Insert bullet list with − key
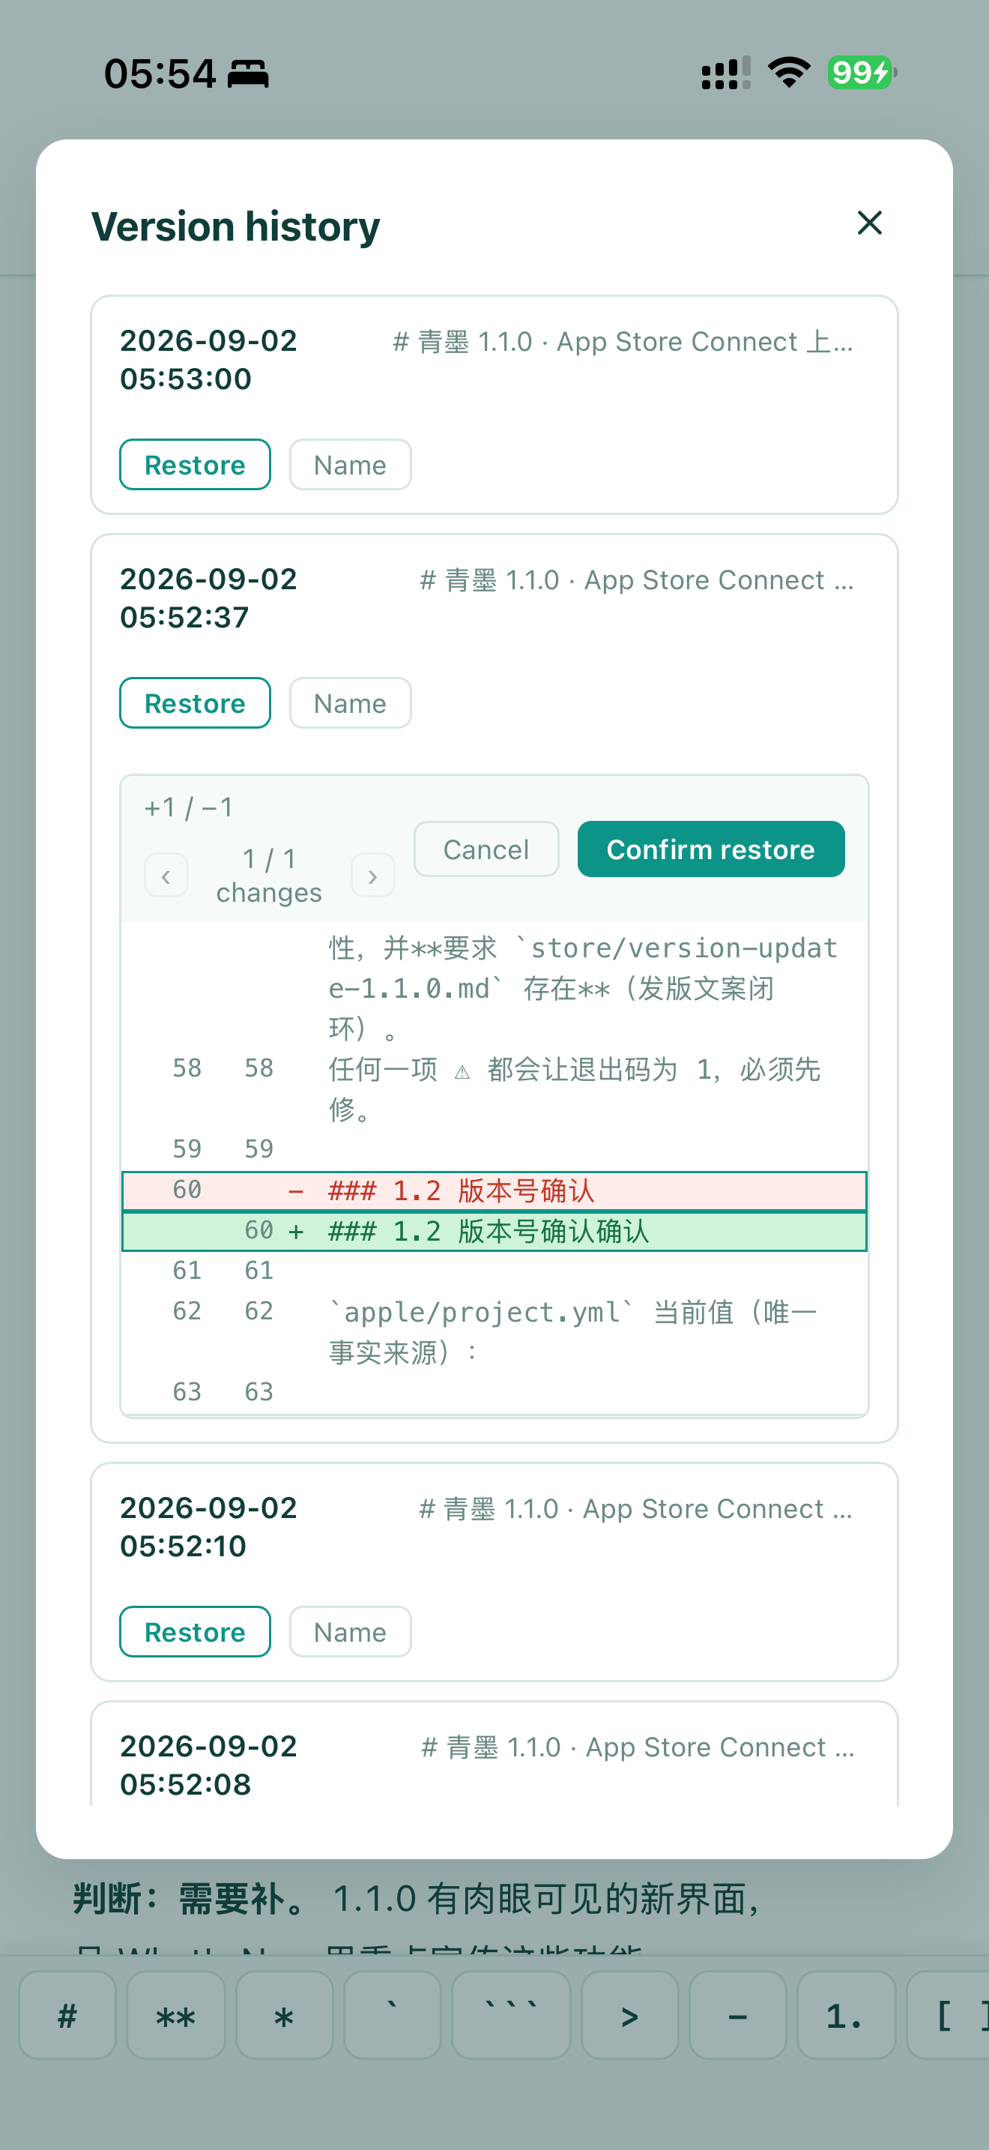This screenshot has height=2150, width=989. (x=738, y=2015)
